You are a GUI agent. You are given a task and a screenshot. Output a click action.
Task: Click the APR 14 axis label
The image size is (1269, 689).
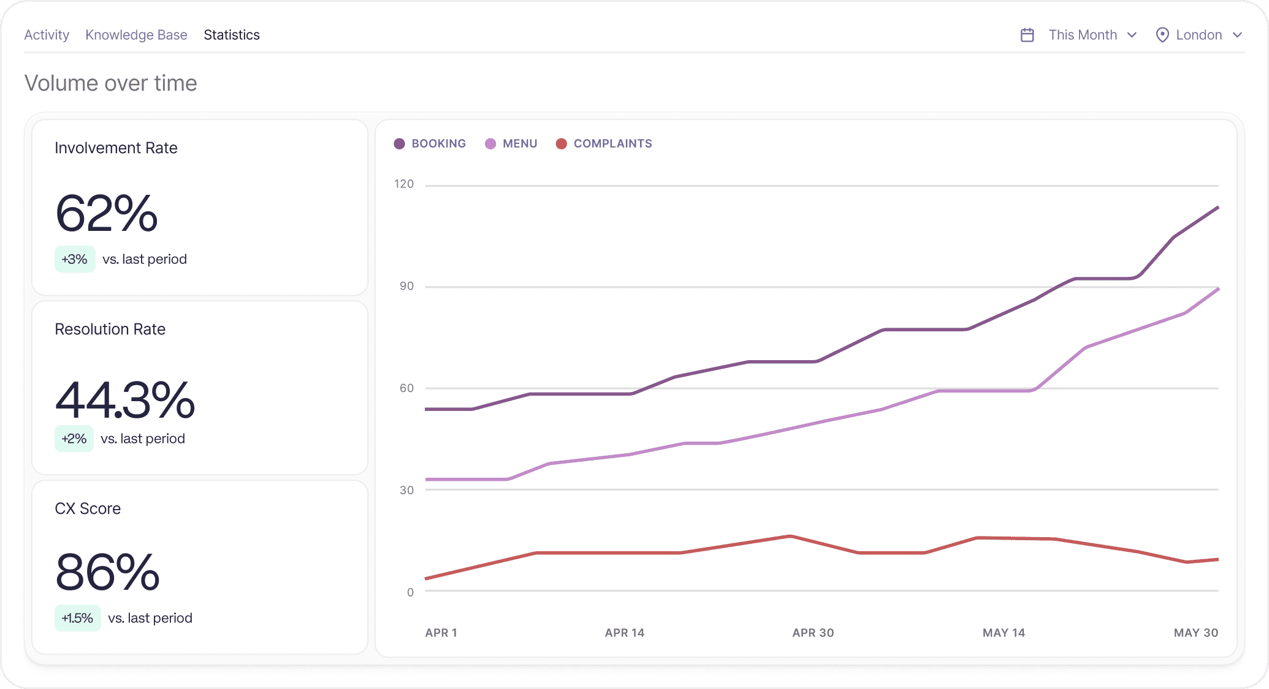(x=624, y=633)
